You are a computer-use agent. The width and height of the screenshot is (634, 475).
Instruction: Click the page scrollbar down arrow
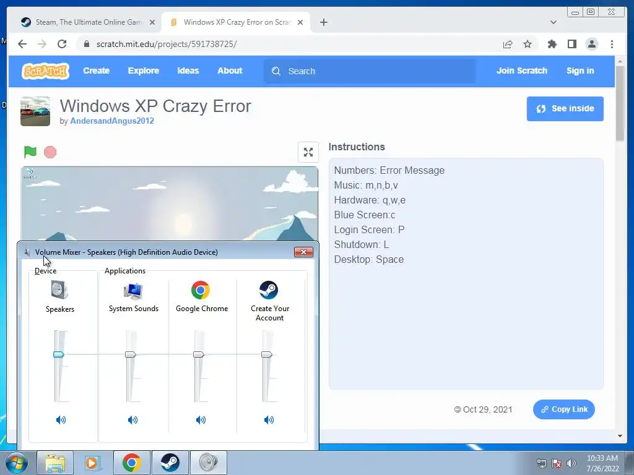619,436
